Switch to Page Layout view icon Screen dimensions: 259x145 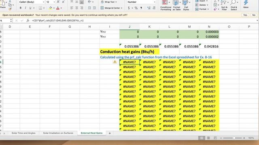(x=208, y=138)
